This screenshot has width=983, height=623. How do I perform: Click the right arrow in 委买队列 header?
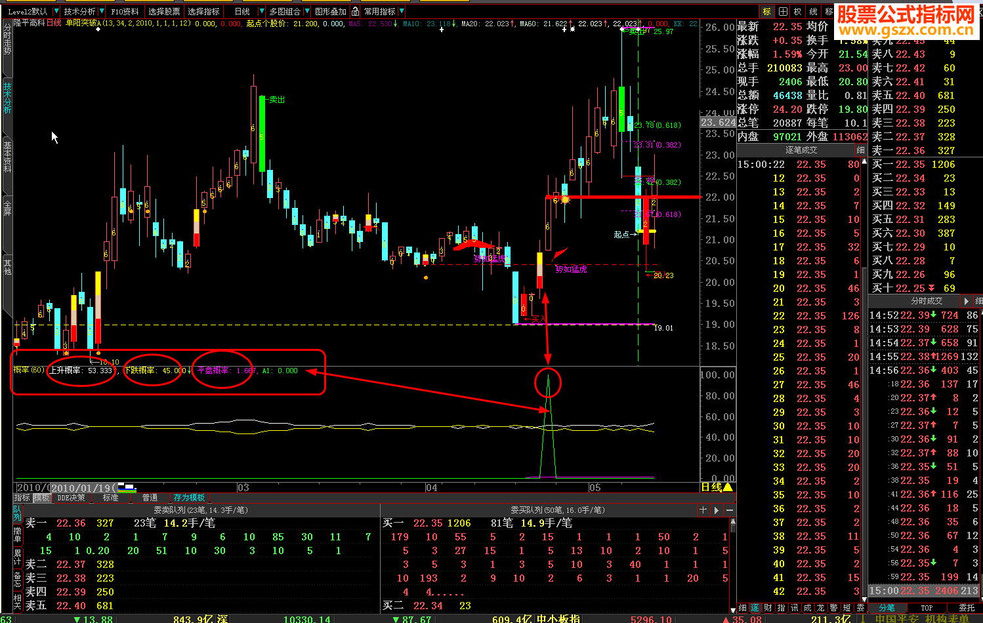point(717,510)
